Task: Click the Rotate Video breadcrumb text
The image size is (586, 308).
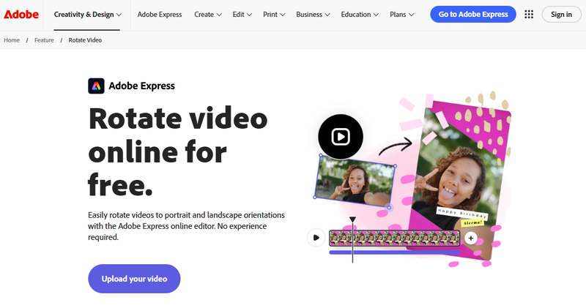Action: (85, 40)
